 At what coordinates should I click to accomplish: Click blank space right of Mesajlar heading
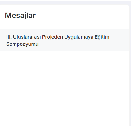(x=82, y=16)
